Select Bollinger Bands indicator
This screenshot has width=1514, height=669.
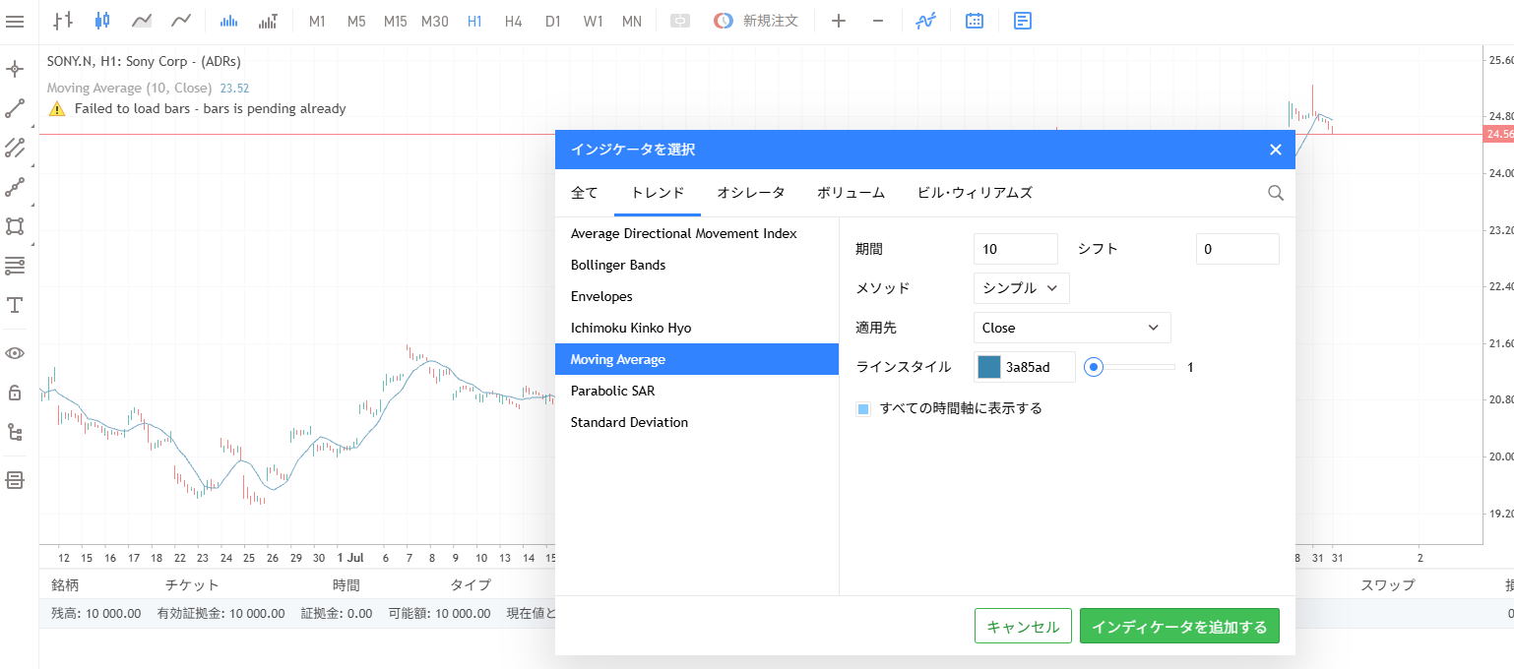tap(697, 265)
